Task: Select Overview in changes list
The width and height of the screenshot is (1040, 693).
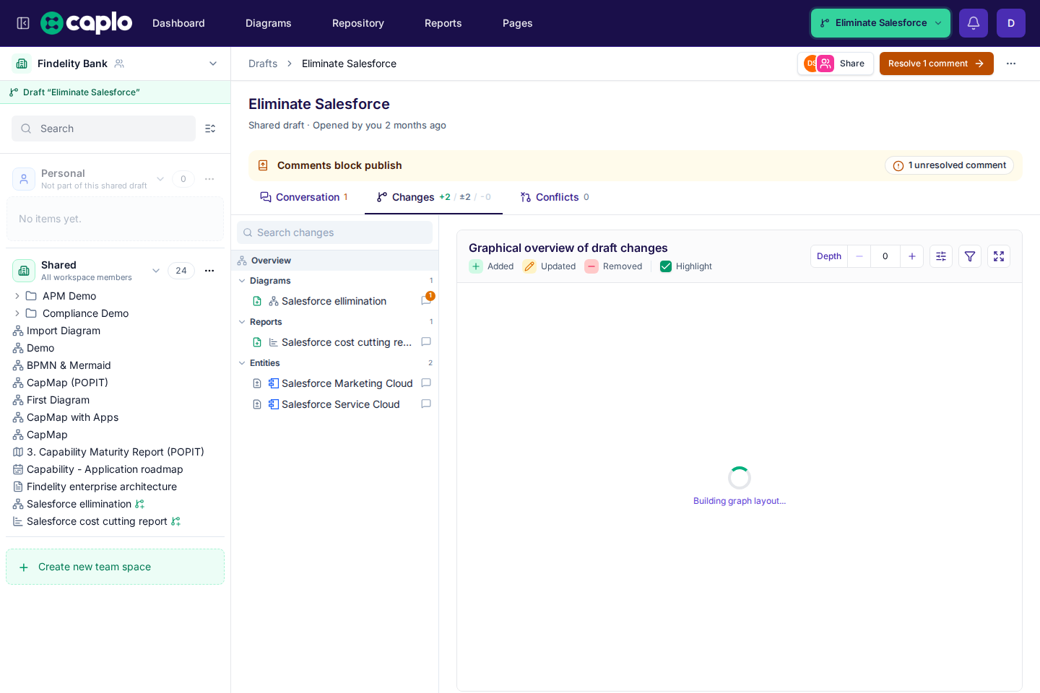Action: 334,261
